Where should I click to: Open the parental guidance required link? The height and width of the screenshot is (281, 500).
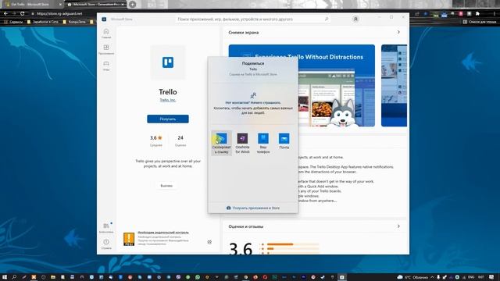(x=163, y=233)
